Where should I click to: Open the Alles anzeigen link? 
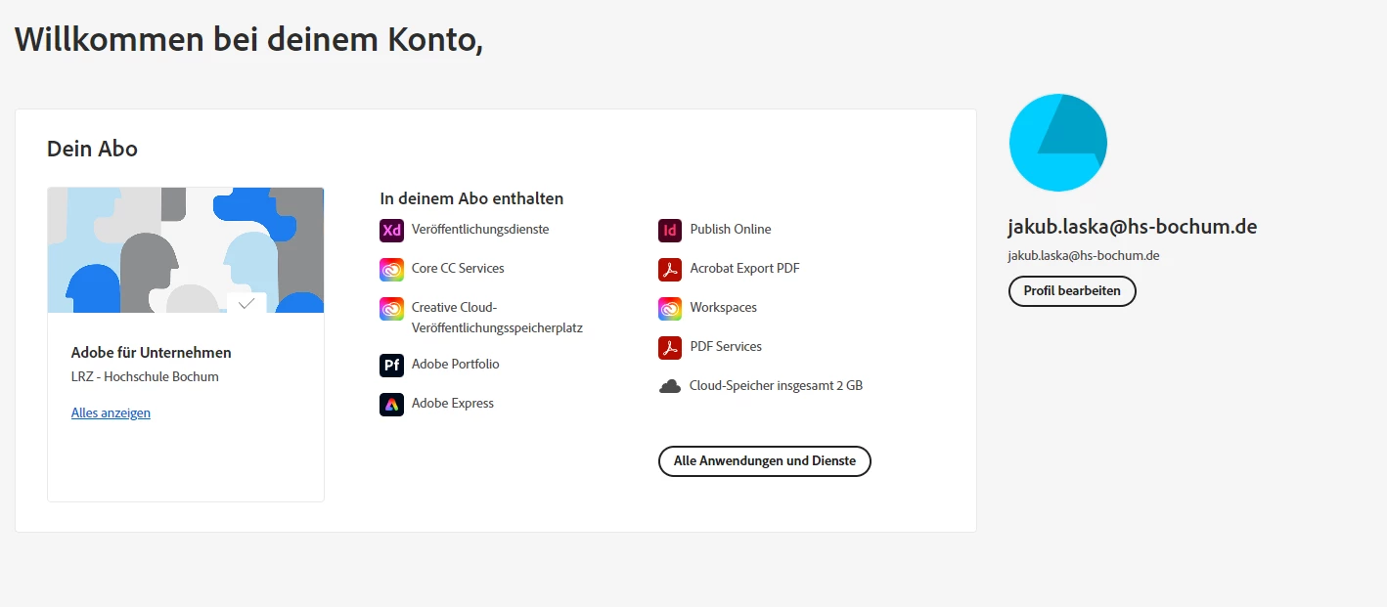tap(111, 412)
